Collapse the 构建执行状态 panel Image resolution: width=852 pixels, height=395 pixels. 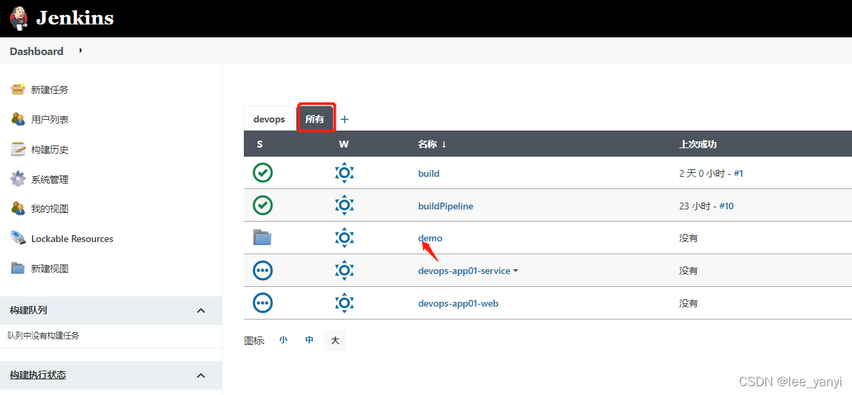pos(201,375)
